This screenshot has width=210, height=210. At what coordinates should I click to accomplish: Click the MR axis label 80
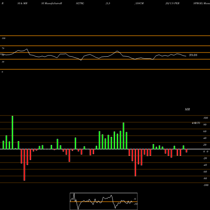pyautogui.click(x=205, y=125)
